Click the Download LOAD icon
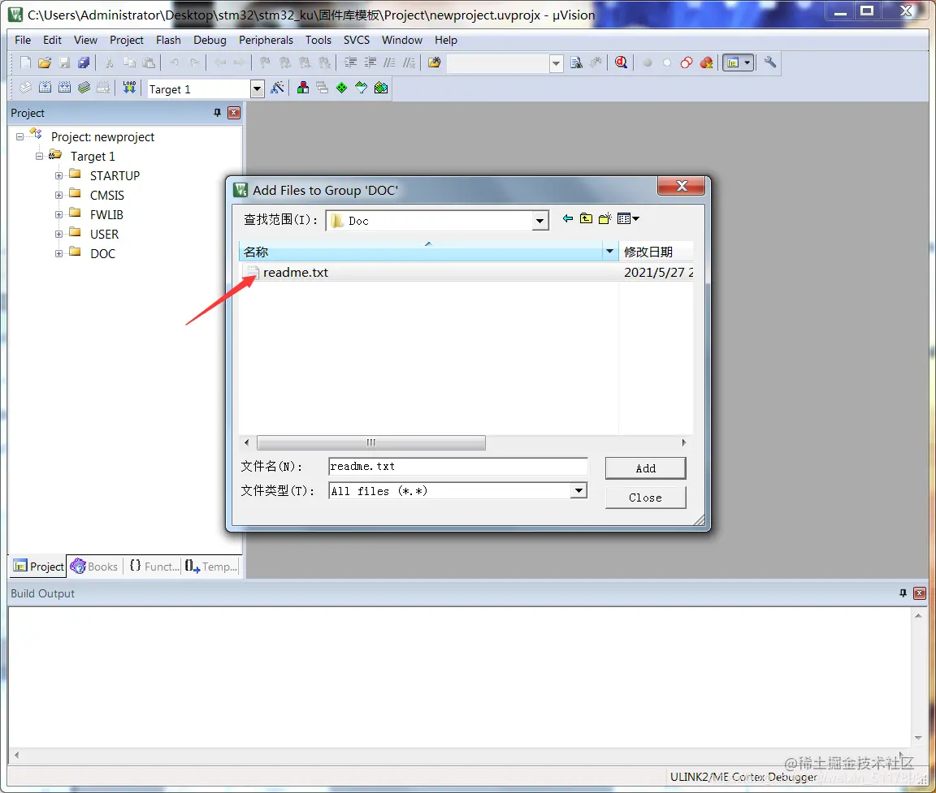Screen dimensions: 936x793 click(129, 88)
